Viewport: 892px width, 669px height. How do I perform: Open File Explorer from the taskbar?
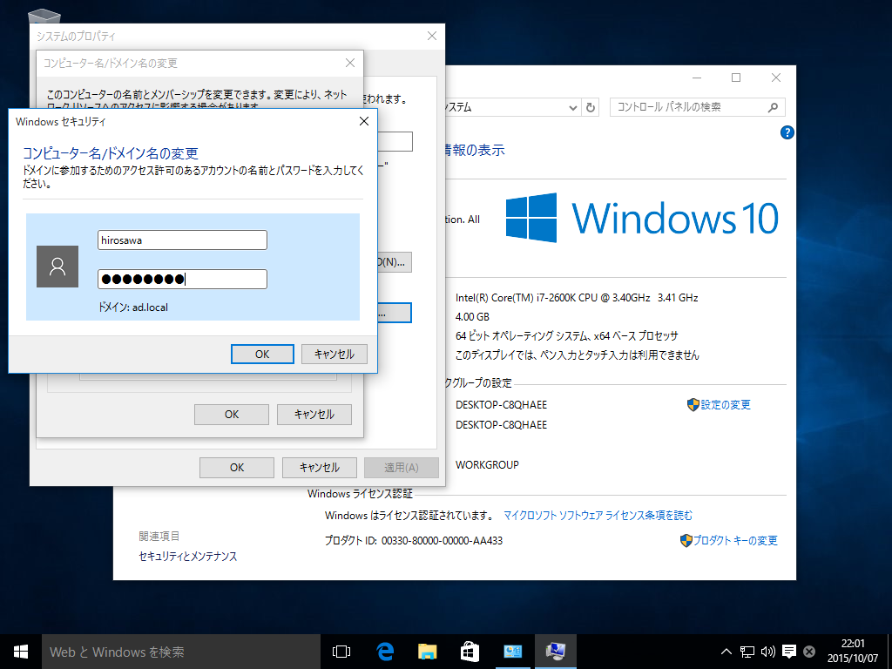pyautogui.click(x=427, y=652)
